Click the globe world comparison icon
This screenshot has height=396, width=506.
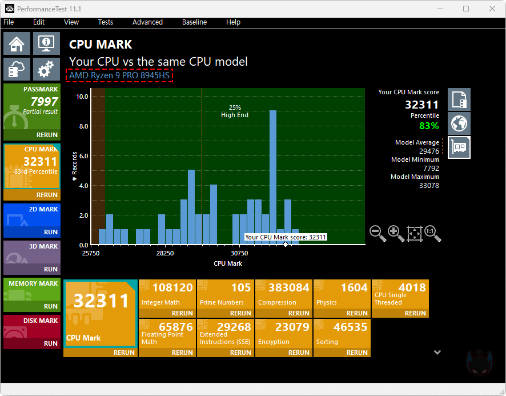[x=459, y=123]
